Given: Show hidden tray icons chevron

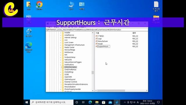Looking at the screenshot, I should (x=125, y=102).
